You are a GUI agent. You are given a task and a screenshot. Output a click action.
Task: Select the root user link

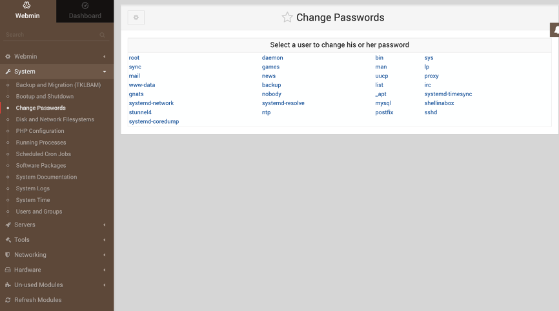134,57
